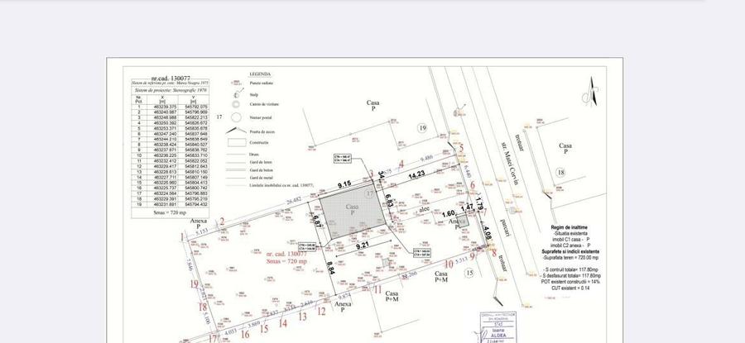Click the circled number 19 parcel marker

pos(421,128)
